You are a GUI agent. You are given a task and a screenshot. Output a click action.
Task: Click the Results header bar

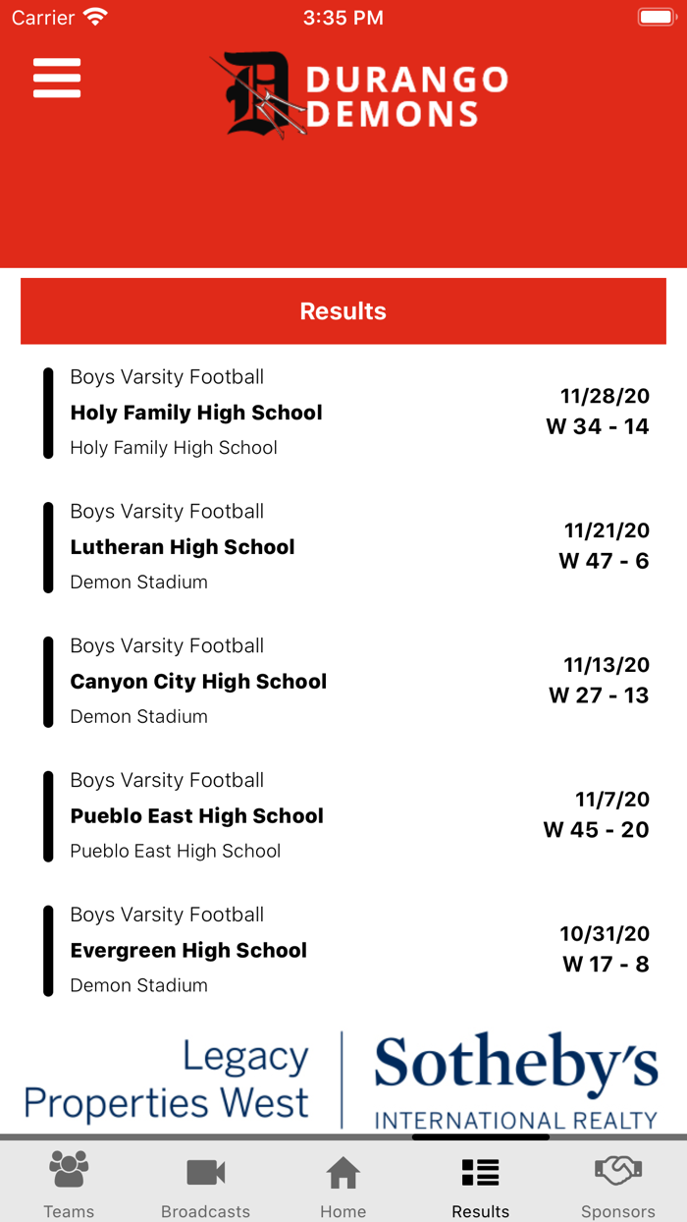coord(343,311)
